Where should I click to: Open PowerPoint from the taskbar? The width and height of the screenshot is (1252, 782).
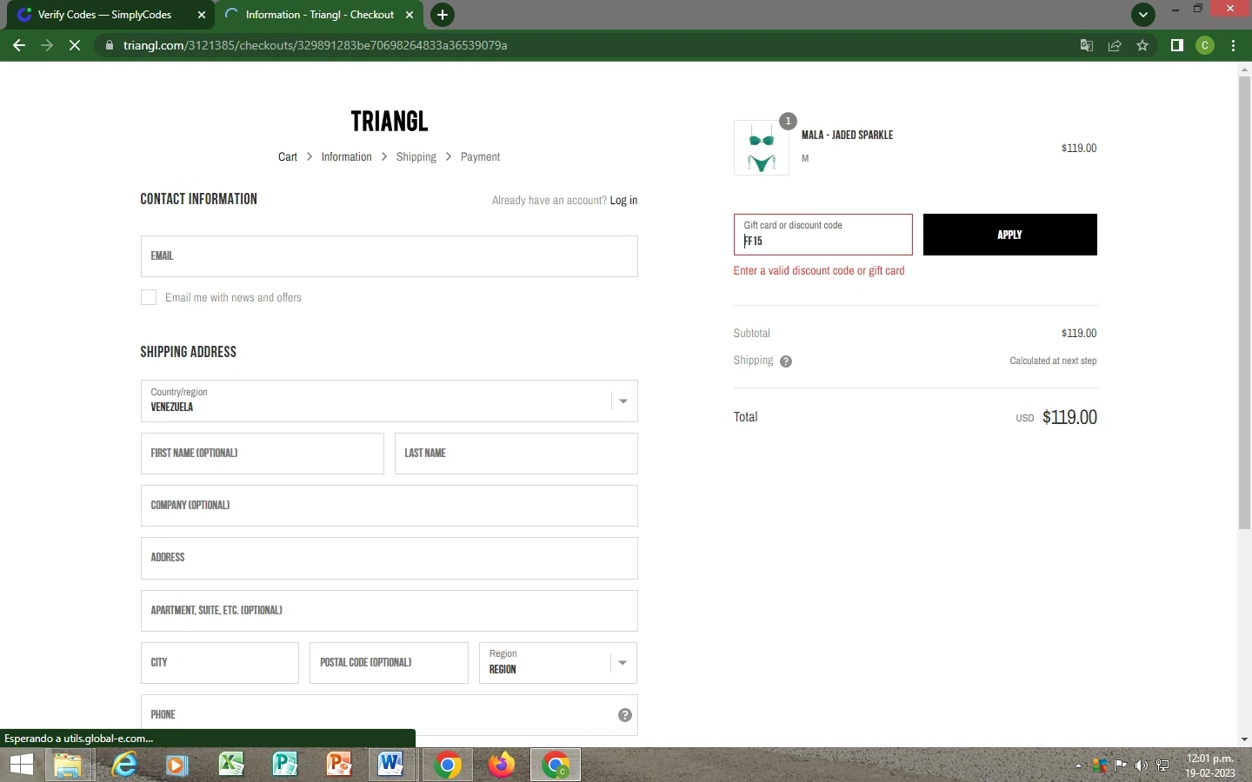pos(339,765)
